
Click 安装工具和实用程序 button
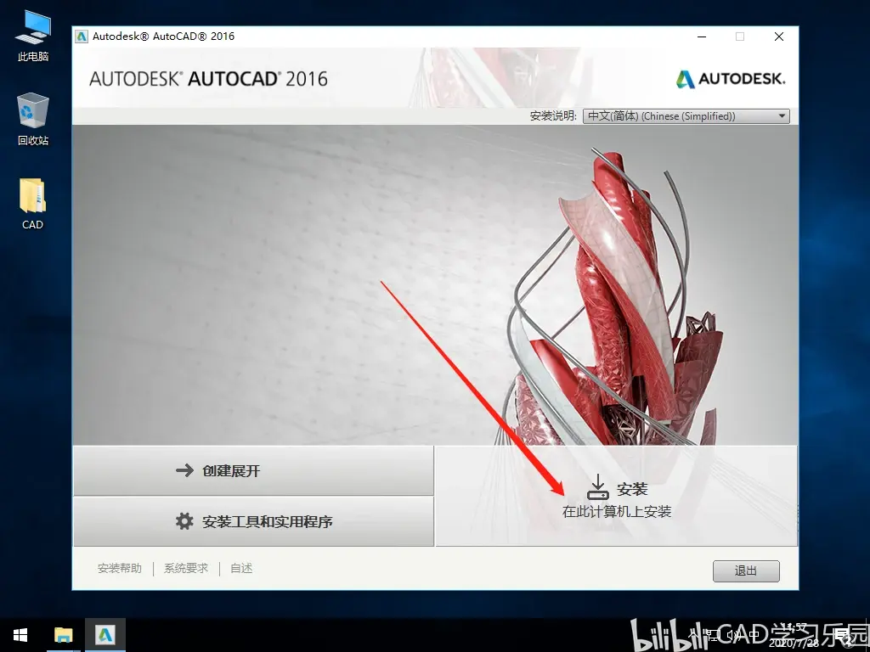point(253,521)
